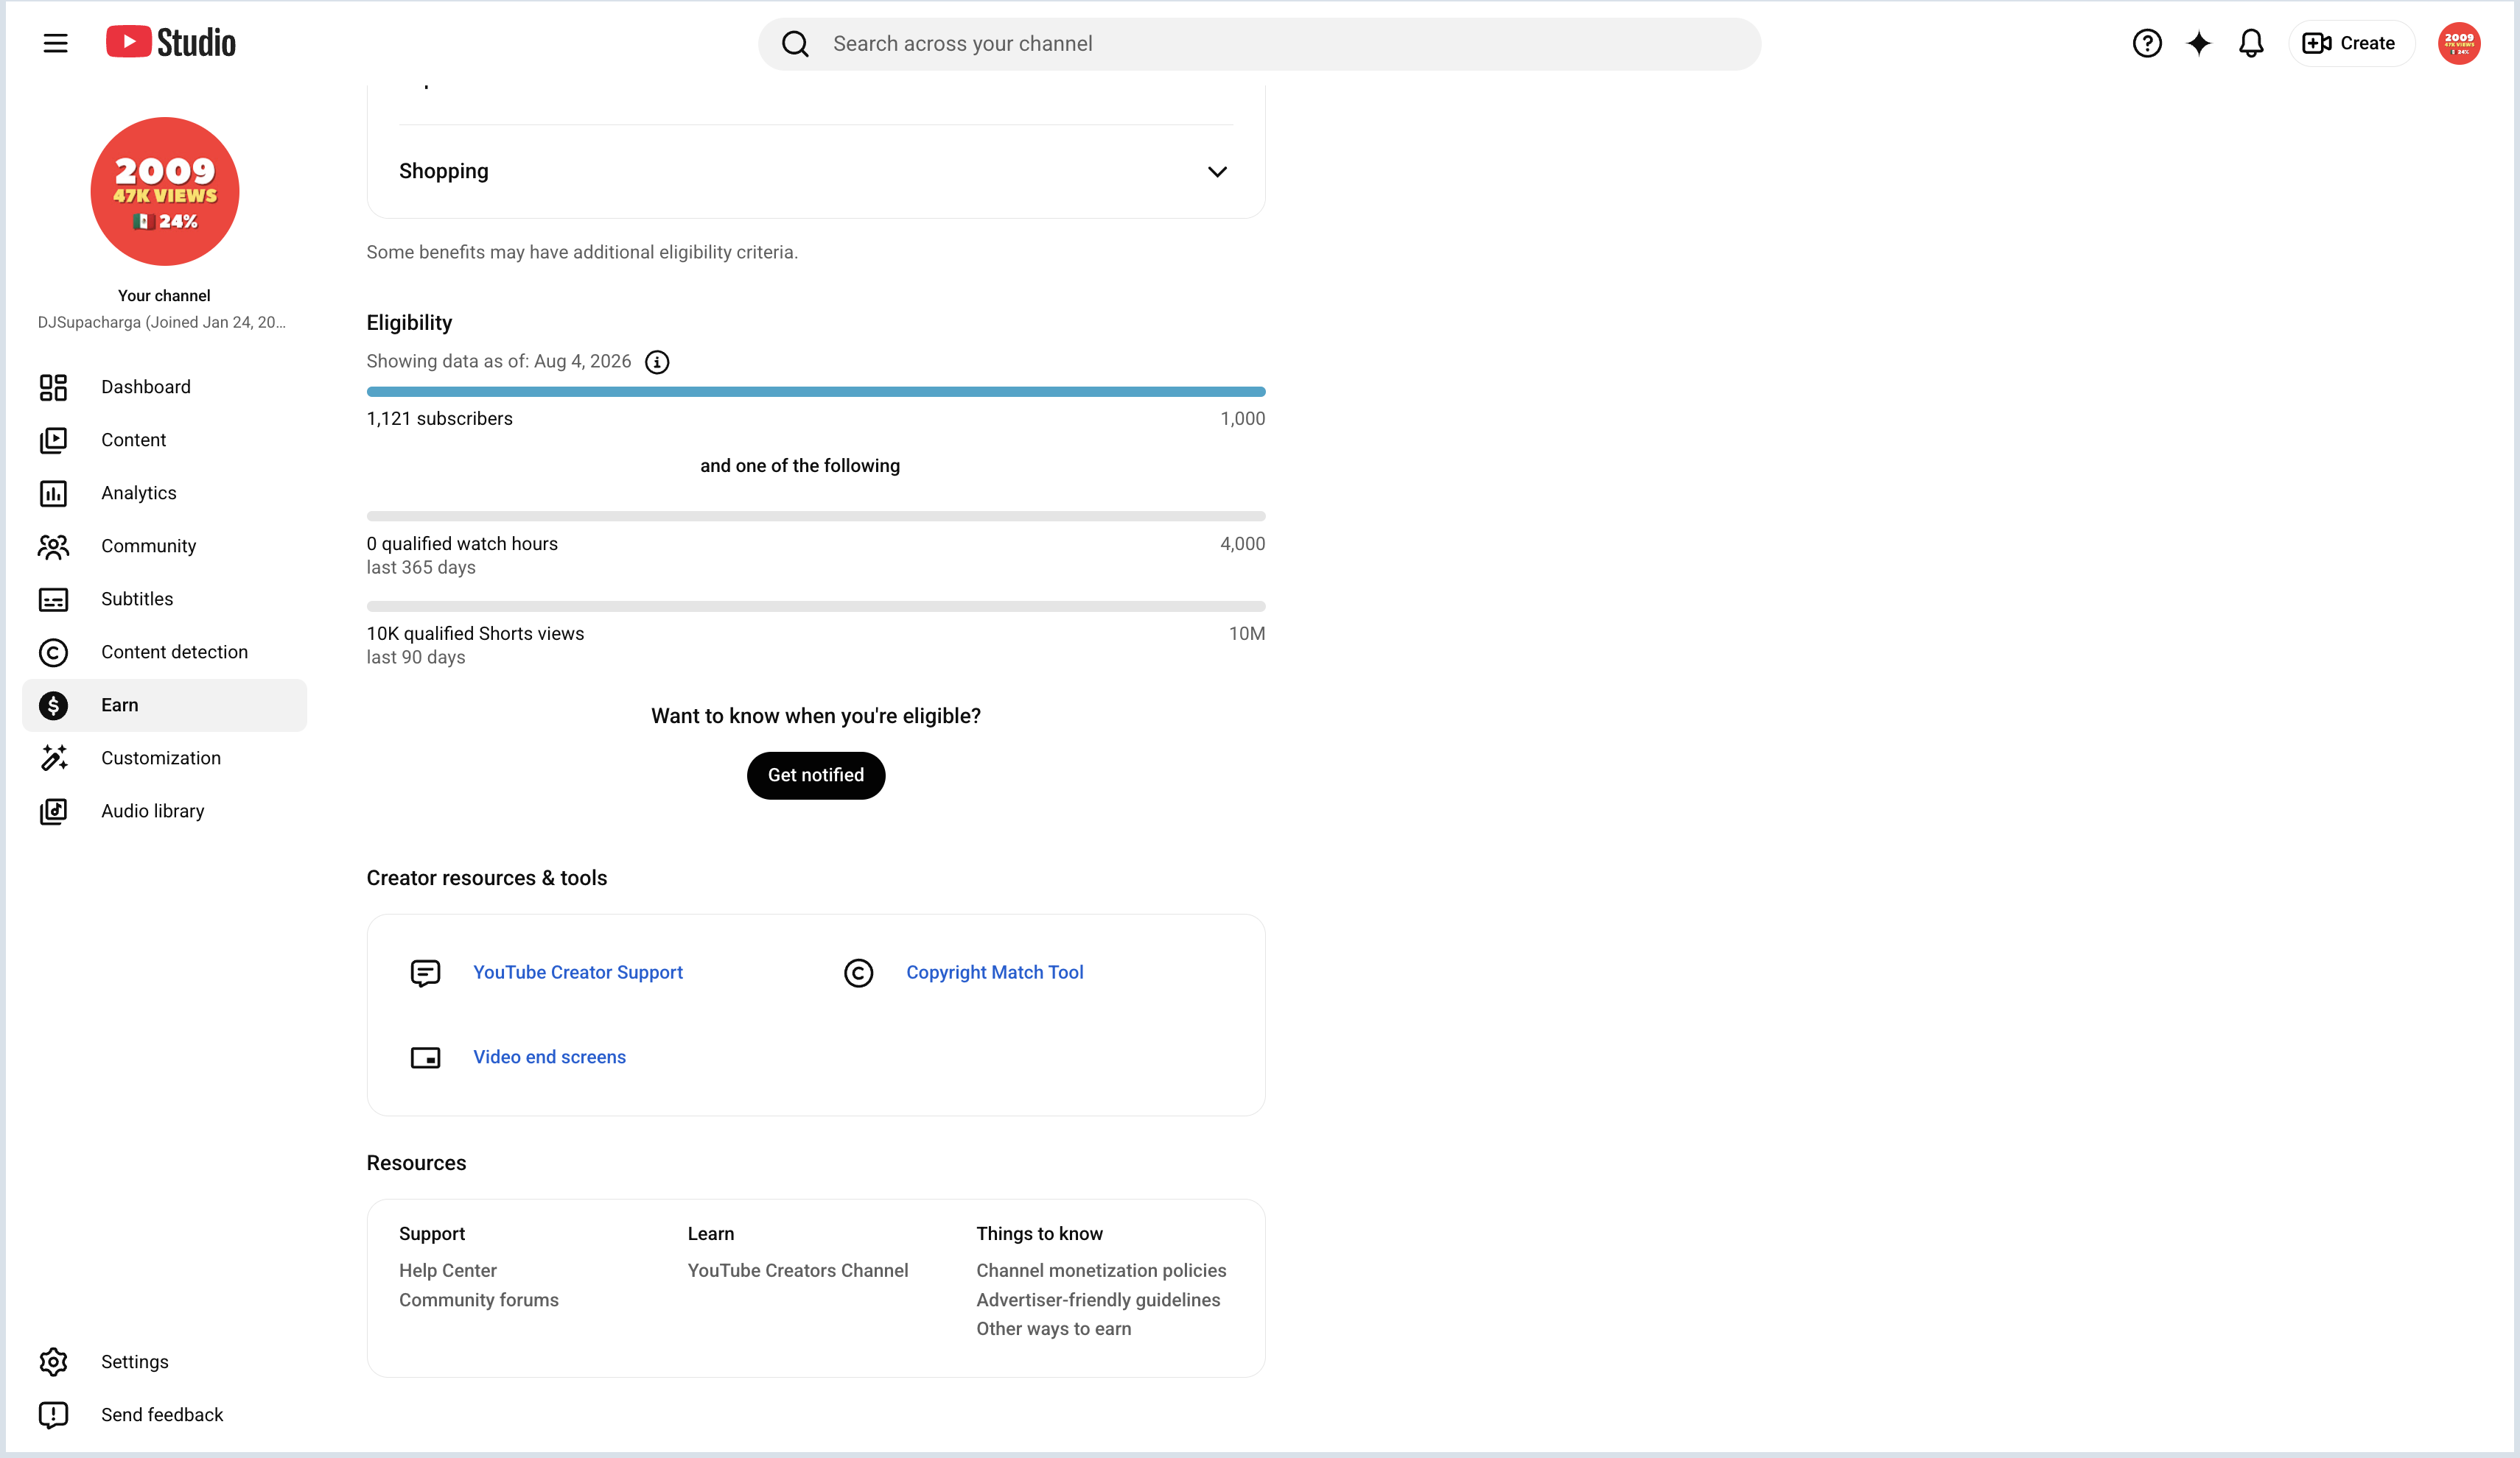Open the Copyright Match Tool link

pos(994,972)
